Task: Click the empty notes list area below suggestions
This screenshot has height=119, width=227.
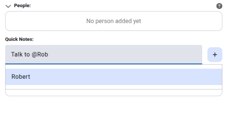Action: pos(113,93)
